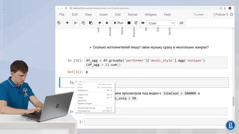The height and width of the screenshot is (134, 239).
Task: Click the 'rock' chart axis label
Action: coord(99,30)
